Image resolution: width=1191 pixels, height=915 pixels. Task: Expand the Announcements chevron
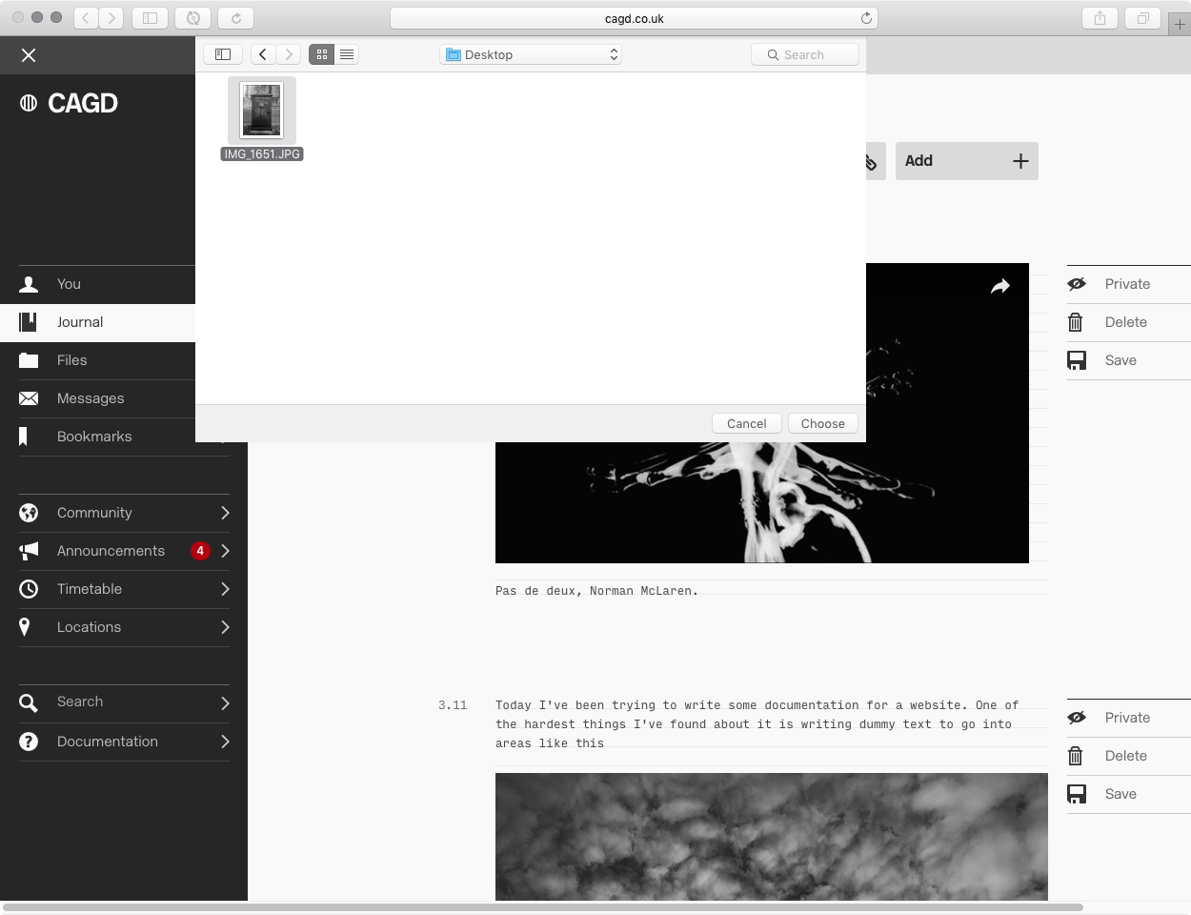pyautogui.click(x=225, y=551)
